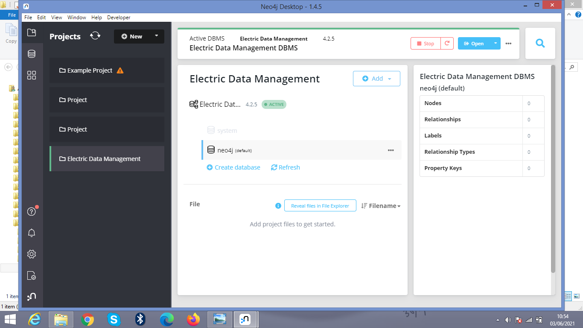The image size is (583, 328).
Task: Open the Settings gear icon
Action: 32,254
